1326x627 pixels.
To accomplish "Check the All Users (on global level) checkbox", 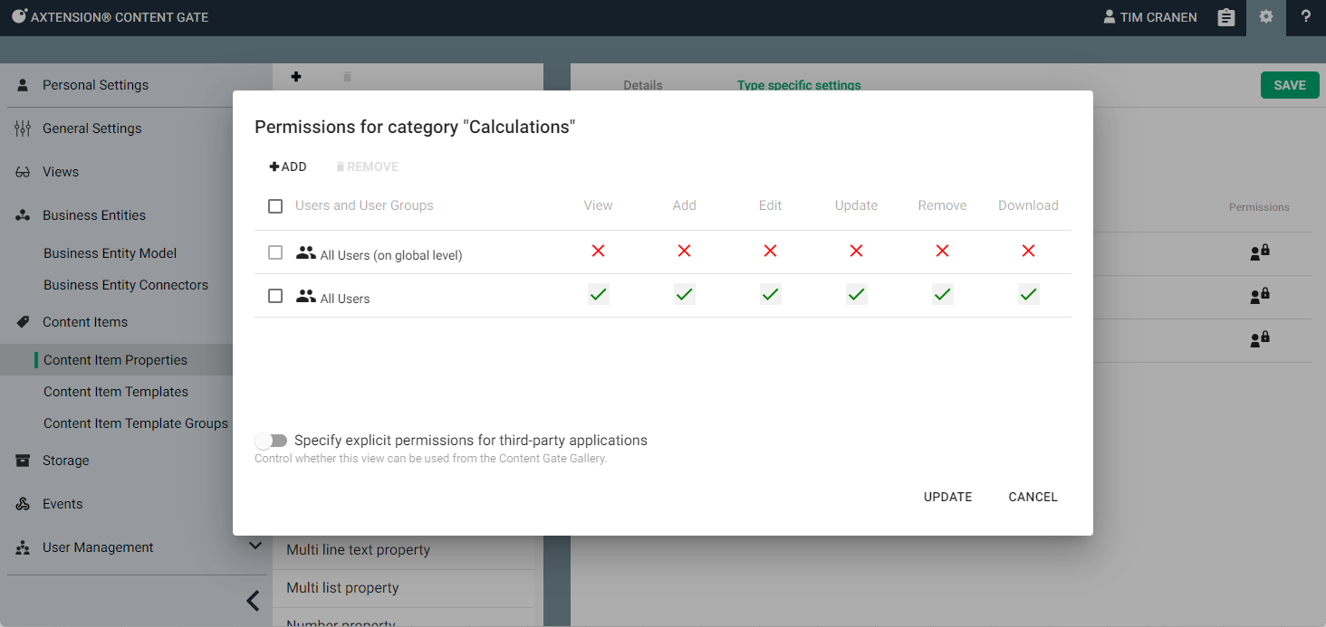I will pyautogui.click(x=275, y=252).
